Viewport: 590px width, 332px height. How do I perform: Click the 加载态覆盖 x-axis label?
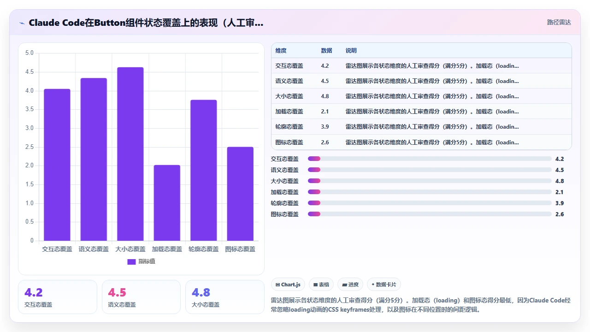tap(167, 249)
